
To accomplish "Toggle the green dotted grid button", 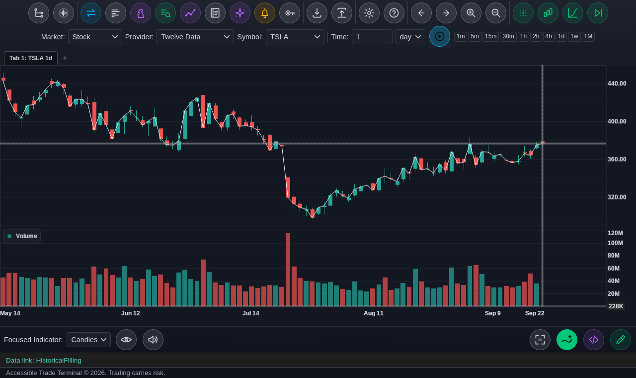I will [x=523, y=13].
